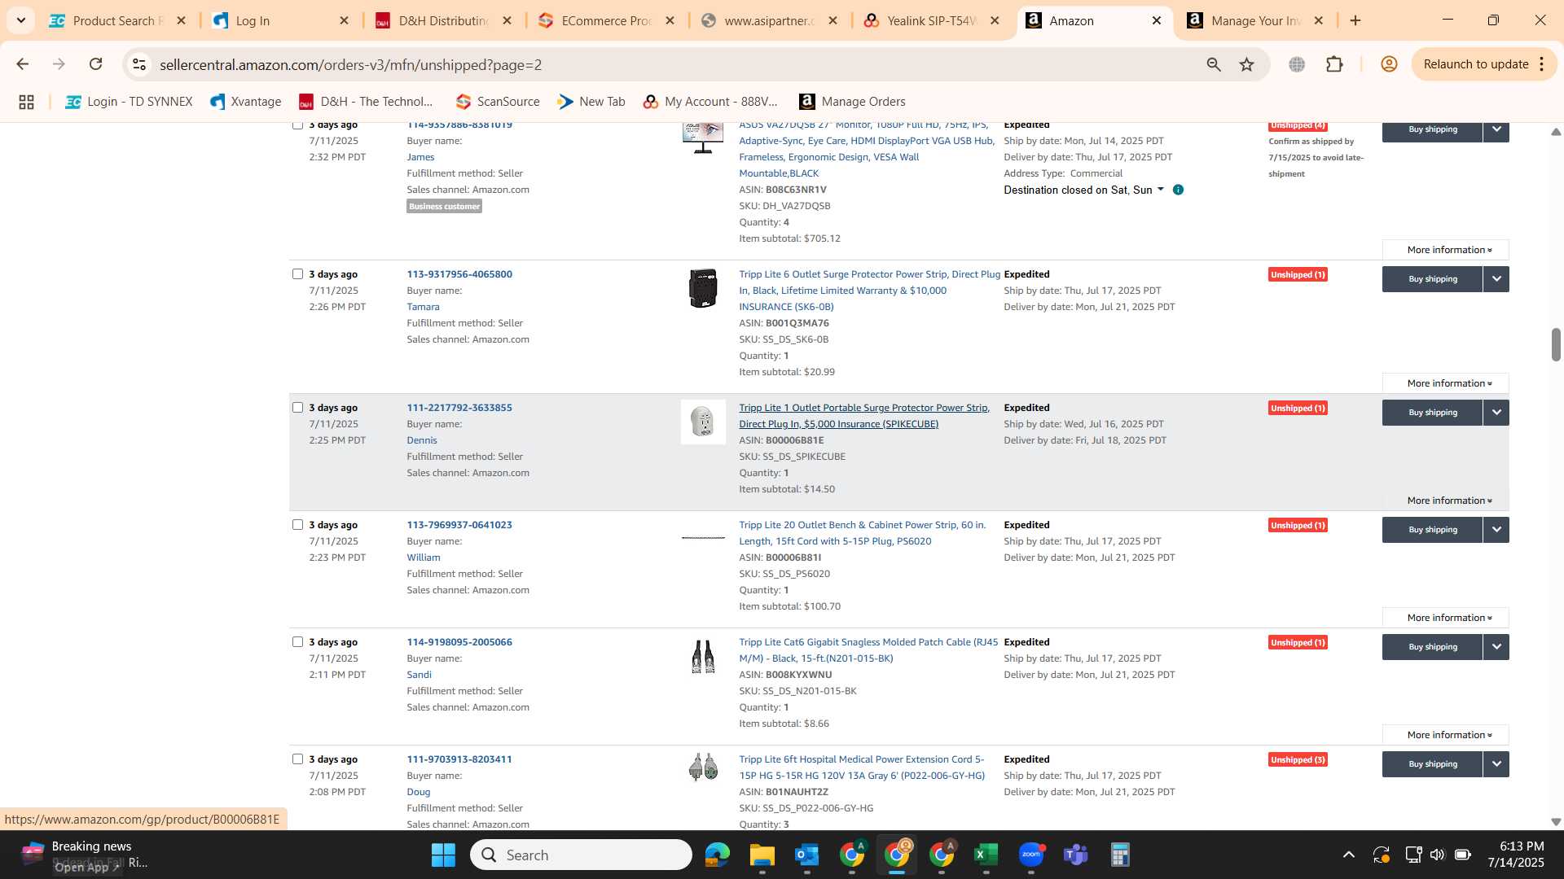Screen dimensions: 1564x879
Task: Close the Amazon tab
Action: tap(1156, 20)
